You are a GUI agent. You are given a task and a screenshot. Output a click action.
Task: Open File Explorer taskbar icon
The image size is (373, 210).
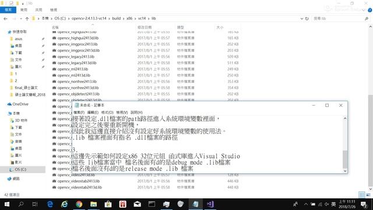click(x=93, y=204)
